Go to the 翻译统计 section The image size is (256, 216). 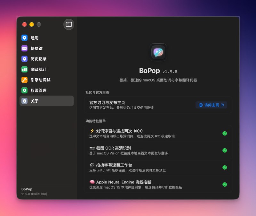tap(46, 69)
